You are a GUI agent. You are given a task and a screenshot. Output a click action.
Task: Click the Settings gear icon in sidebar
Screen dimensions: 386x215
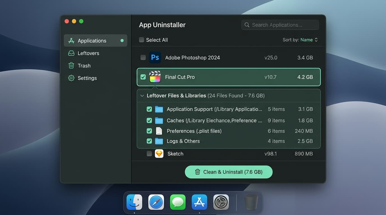point(71,78)
